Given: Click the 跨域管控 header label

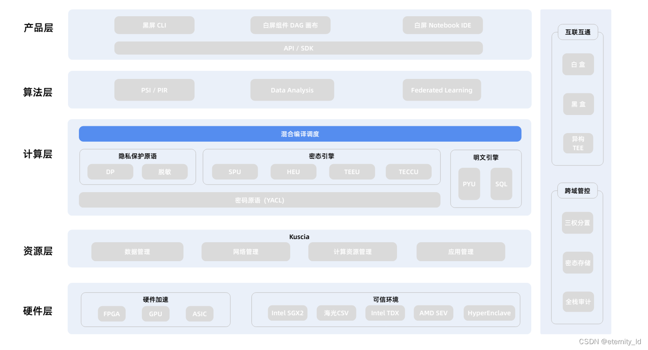Looking at the screenshot, I should 577,191.
